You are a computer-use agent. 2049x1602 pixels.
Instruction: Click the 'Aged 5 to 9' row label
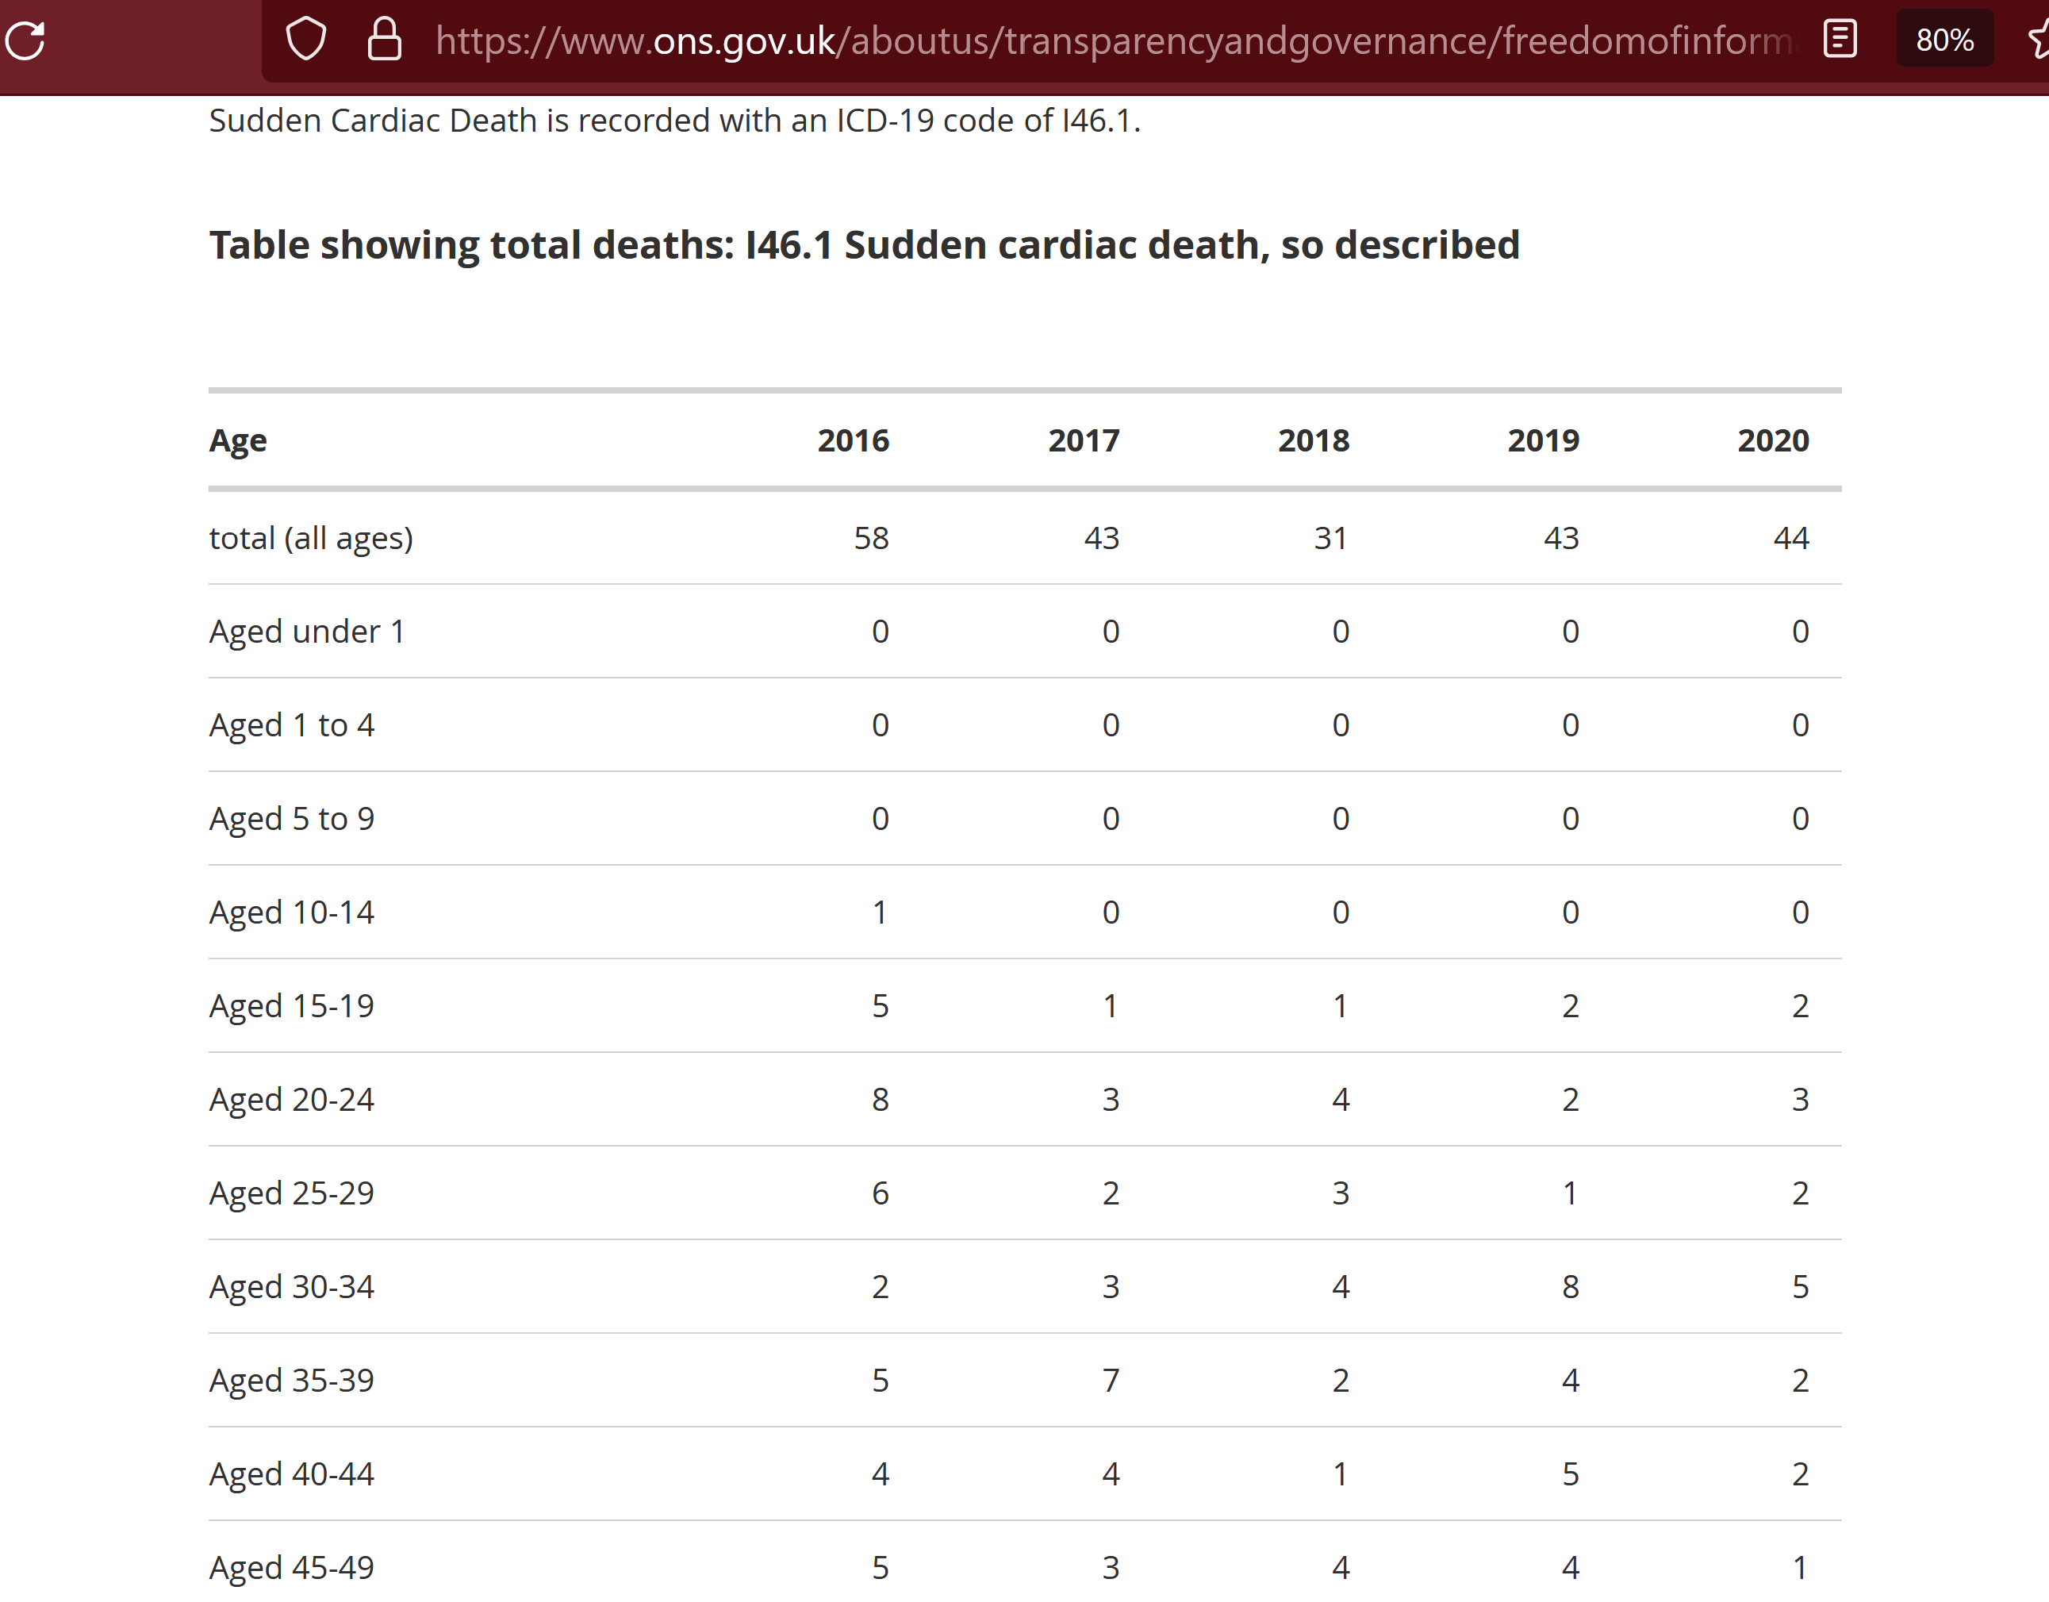pos(292,820)
